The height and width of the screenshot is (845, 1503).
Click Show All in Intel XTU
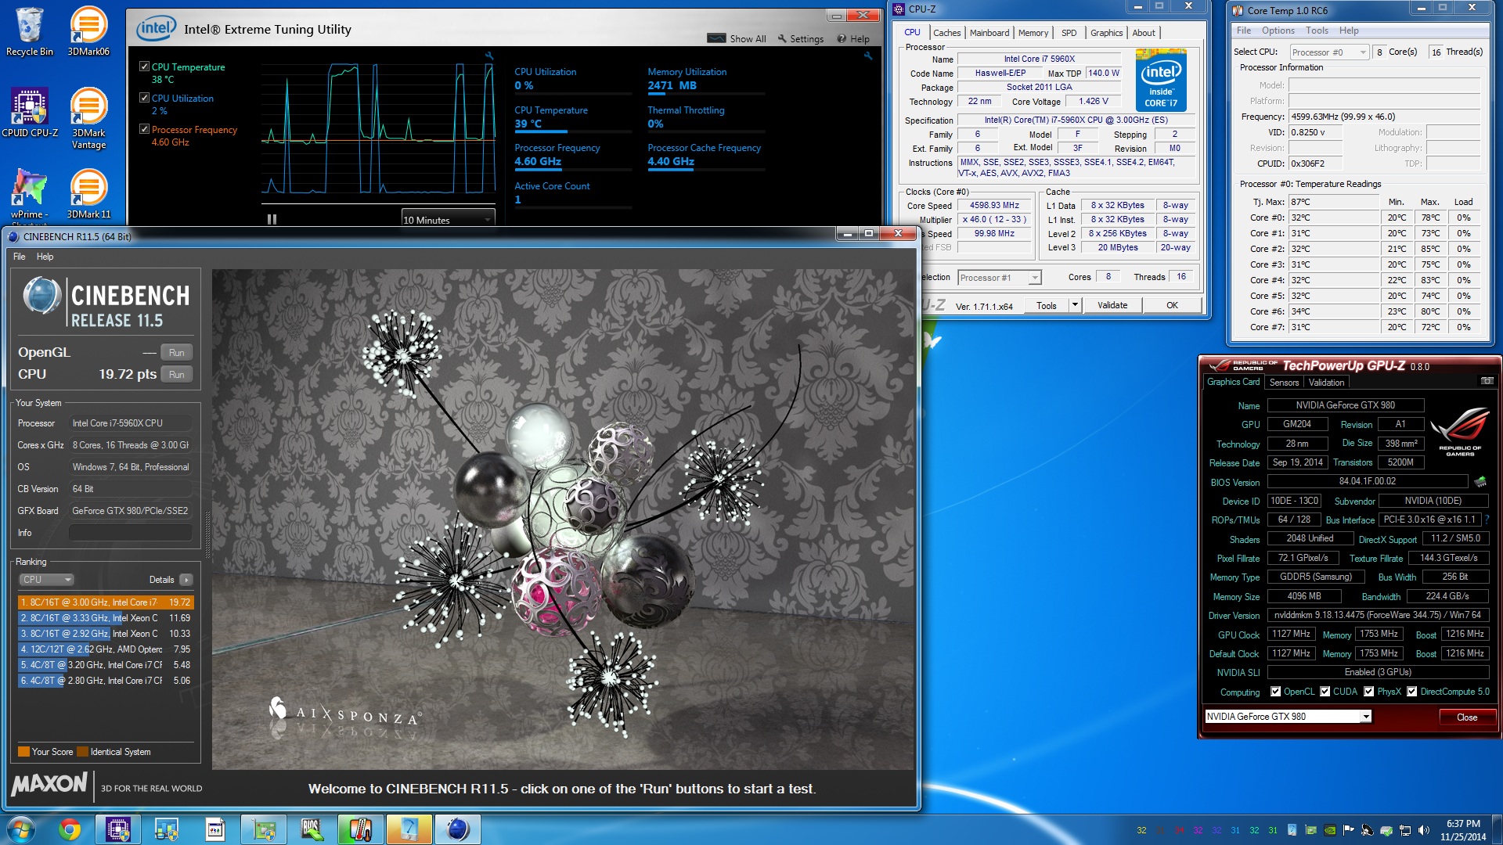737,38
